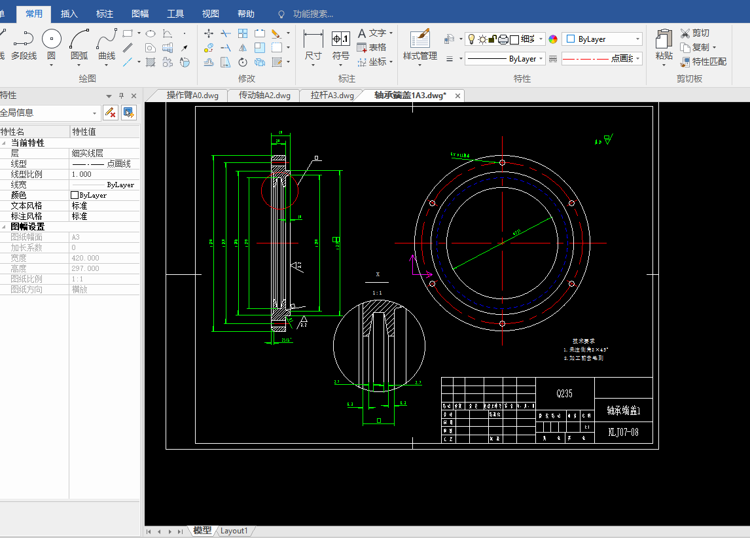
Task: Click the 功能搜索 search field
Action: 313,14
